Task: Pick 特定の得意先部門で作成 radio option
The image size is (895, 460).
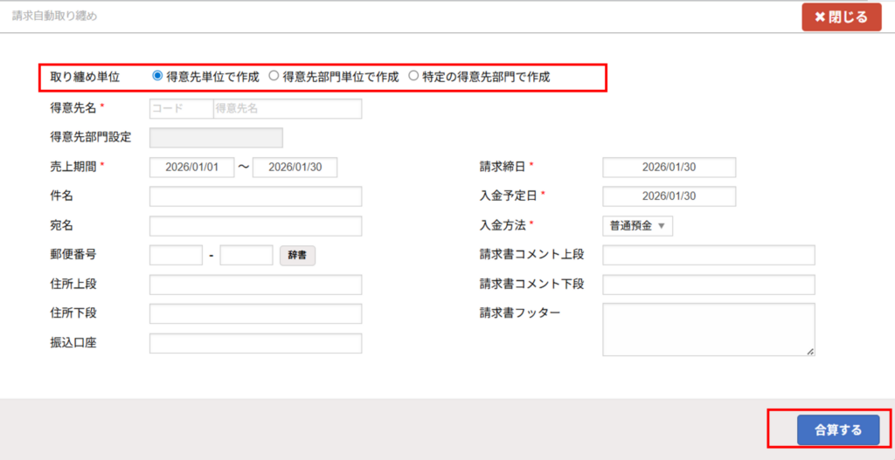Action: [414, 76]
